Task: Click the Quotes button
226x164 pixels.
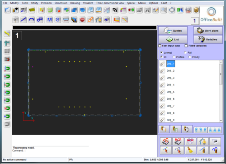Action: (x=173, y=31)
